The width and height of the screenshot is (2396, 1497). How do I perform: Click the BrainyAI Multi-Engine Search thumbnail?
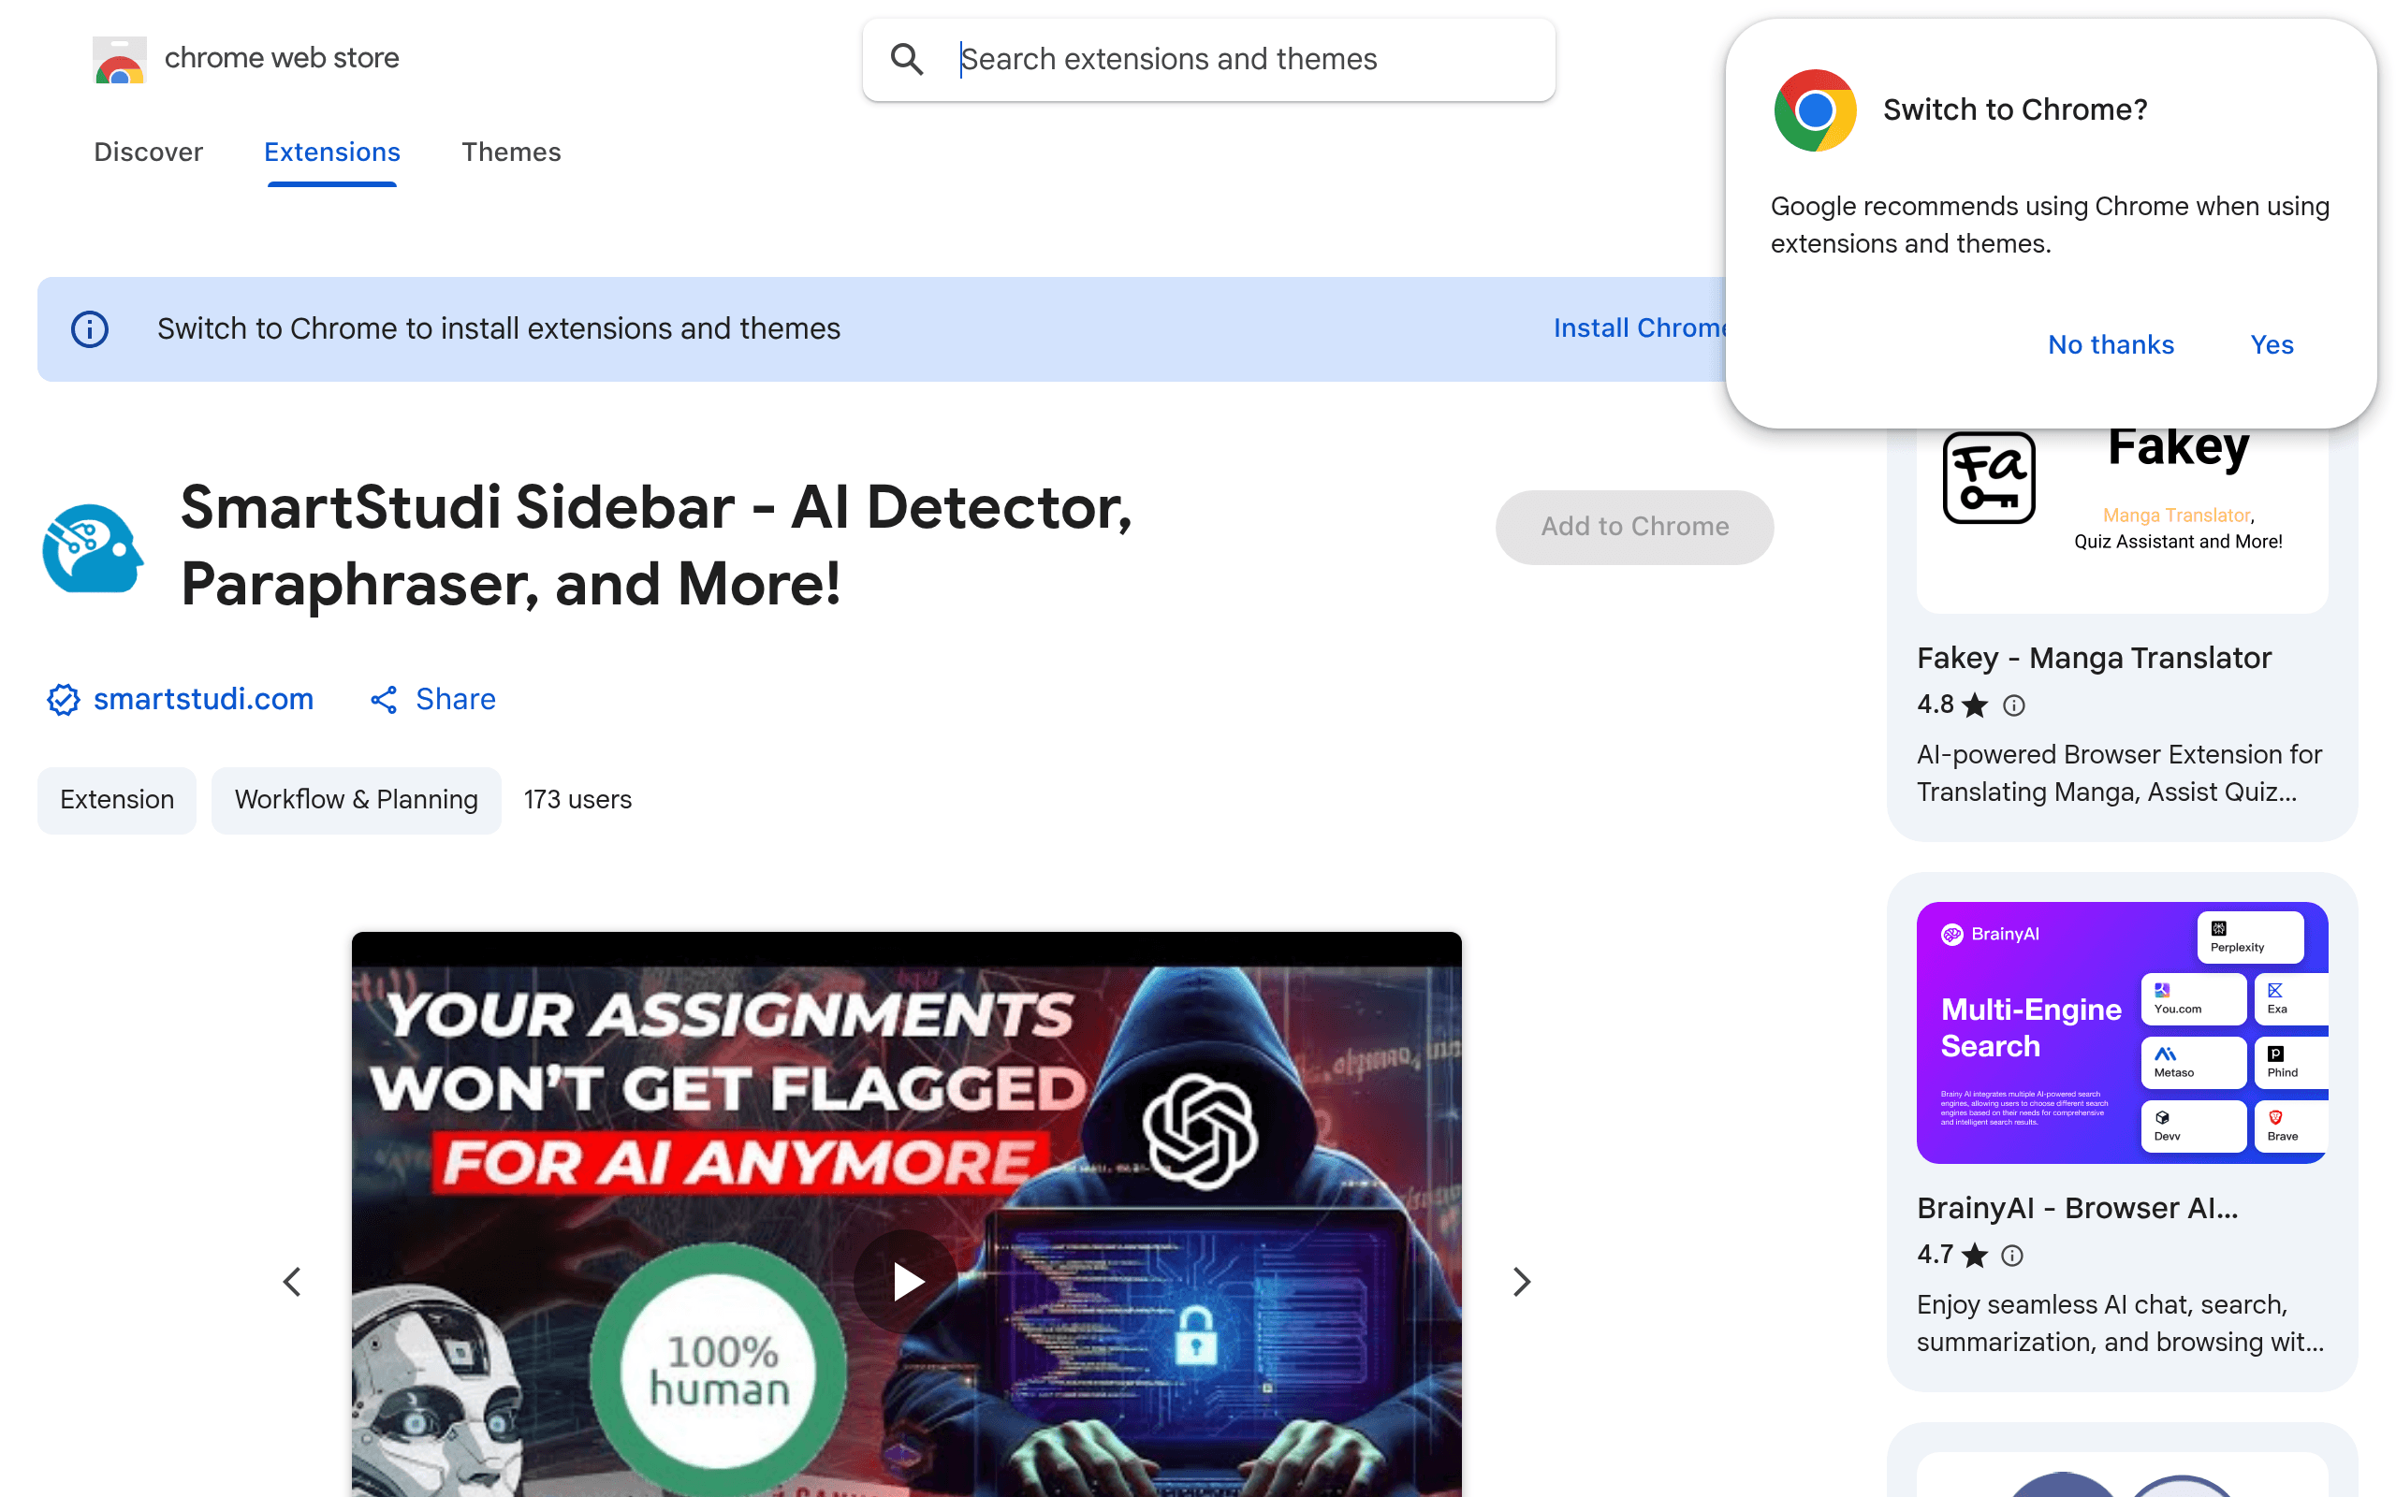(x=2122, y=1032)
